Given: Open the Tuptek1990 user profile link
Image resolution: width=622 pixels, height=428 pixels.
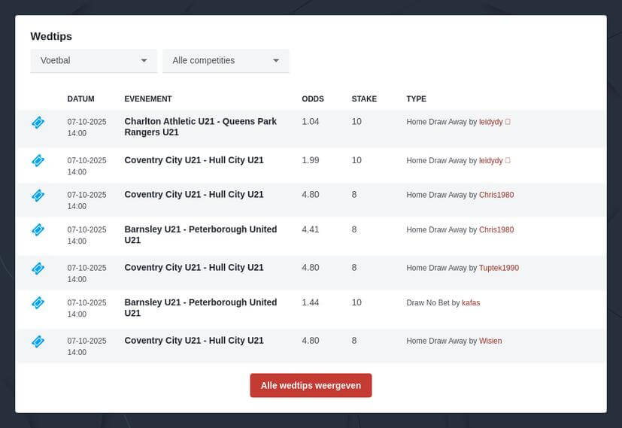Looking at the screenshot, I should coord(499,268).
